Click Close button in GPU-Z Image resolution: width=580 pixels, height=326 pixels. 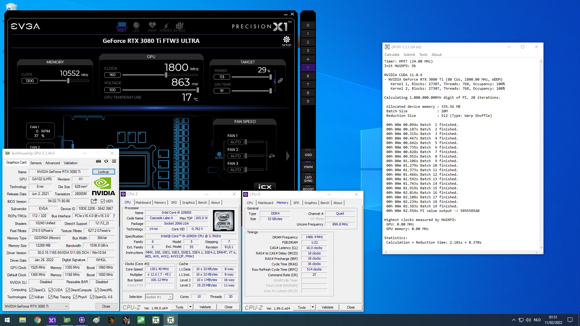(x=106, y=306)
